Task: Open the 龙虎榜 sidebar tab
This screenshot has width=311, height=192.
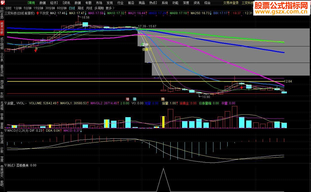Action: [x=2, y=106]
